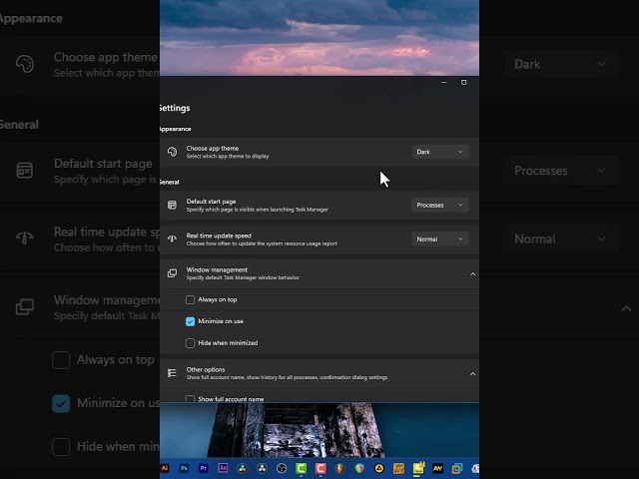Click the "Choose app theme" label in center window
The width and height of the screenshot is (639, 479).
coord(213,149)
